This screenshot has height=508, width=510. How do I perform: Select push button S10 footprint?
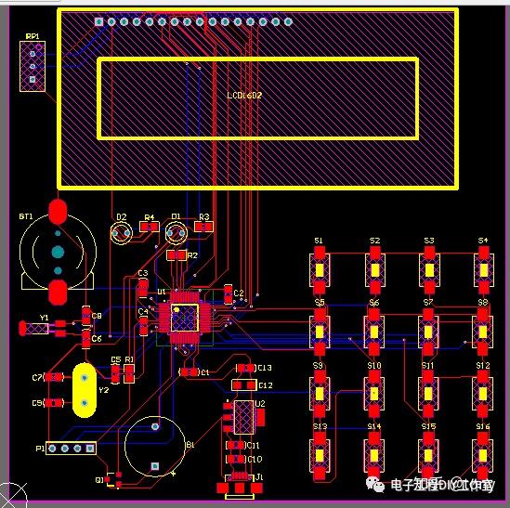click(x=374, y=394)
